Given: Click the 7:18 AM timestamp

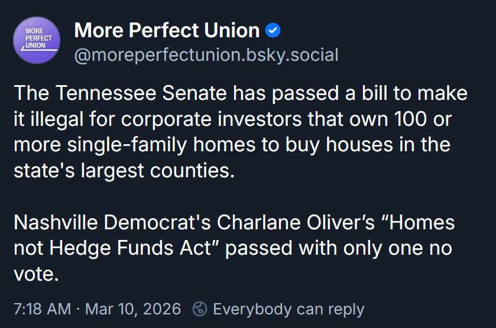Looking at the screenshot, I should [42, 308].
